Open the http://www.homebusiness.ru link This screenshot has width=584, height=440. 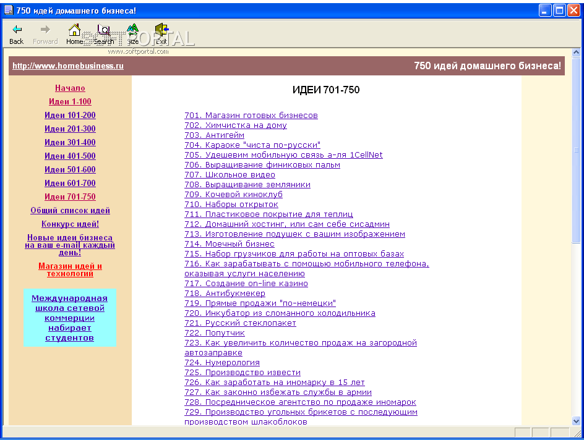click(x=68, y=66)
